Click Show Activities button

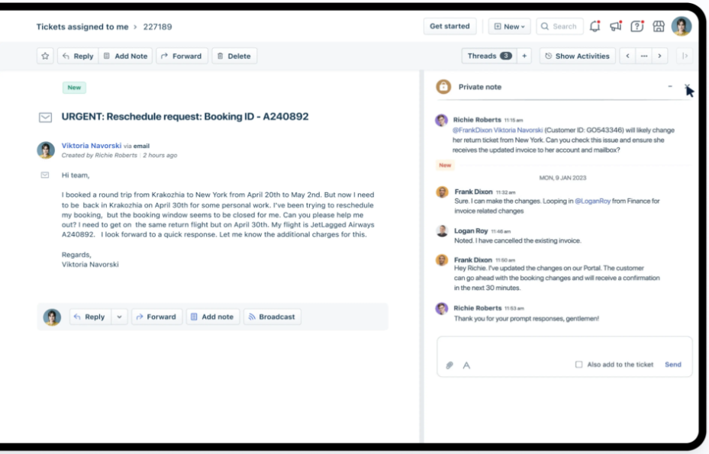click(x=578, y=56)
